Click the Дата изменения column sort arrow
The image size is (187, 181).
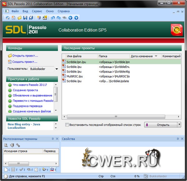[156, 56]
